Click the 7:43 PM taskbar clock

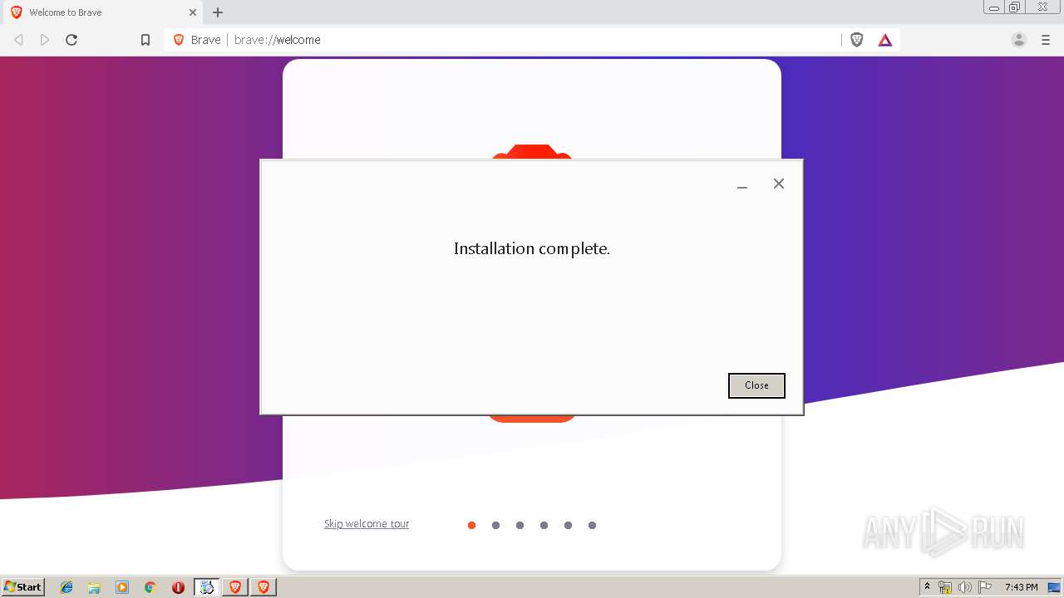point(1021,587)
